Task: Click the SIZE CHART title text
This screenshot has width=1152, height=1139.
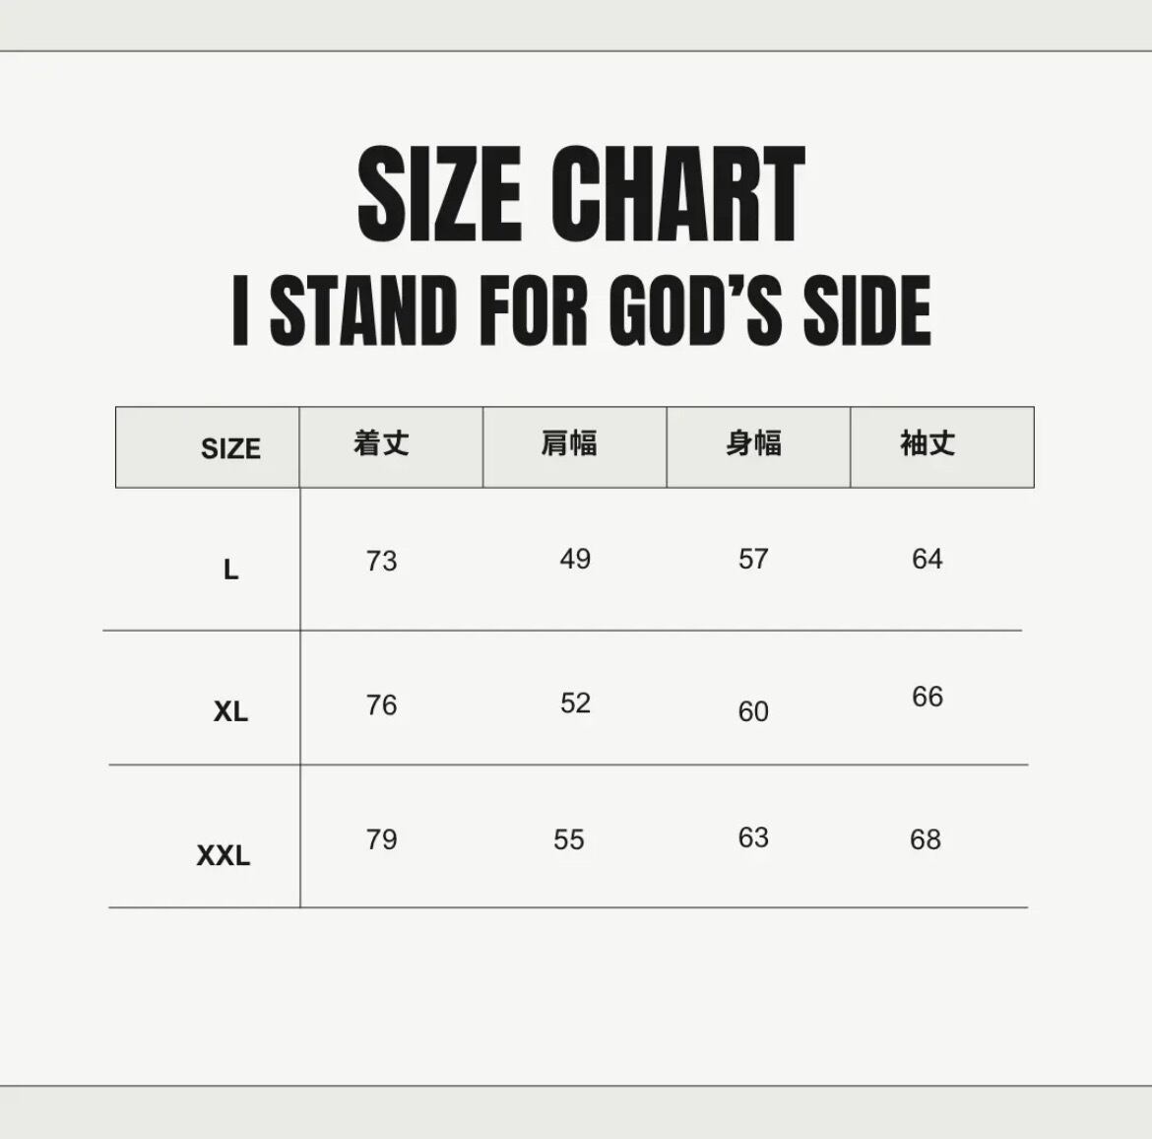Action: pyautogui.click(x=581, y=194)
